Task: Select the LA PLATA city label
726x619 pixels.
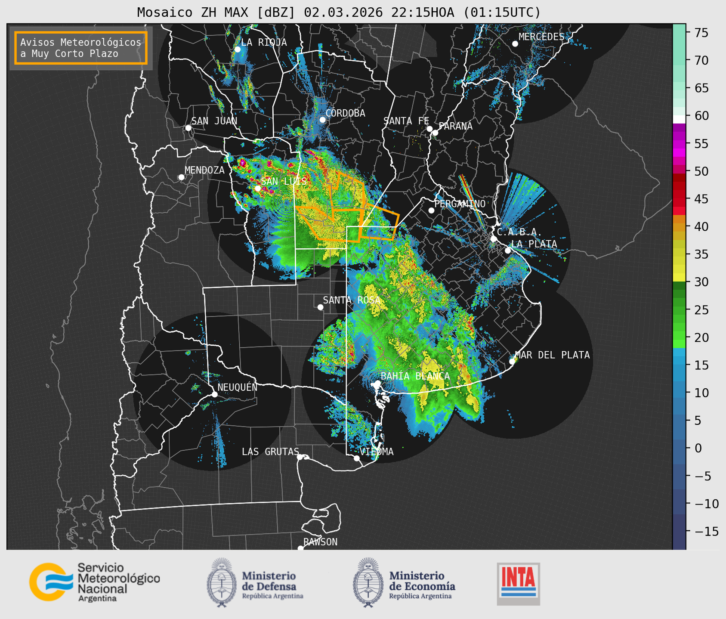Action: pos(534,244)
